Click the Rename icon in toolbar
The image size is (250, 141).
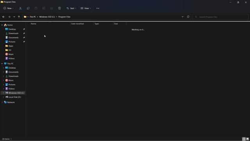[x=44, y=8]
